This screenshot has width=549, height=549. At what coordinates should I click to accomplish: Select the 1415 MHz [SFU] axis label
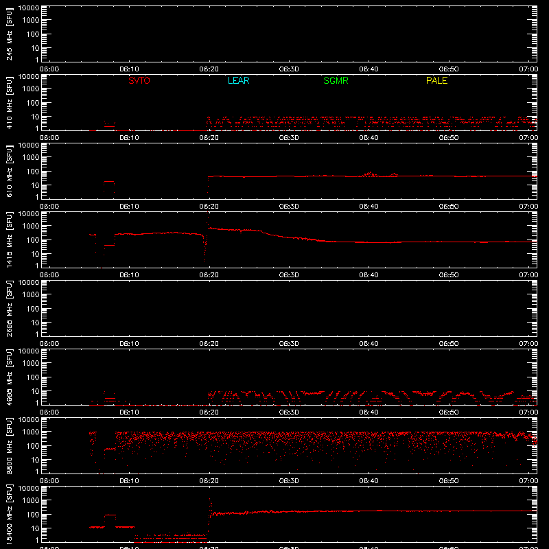(10, 240)
